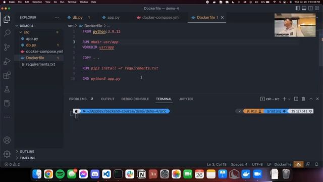Open Discord from the Dock
Image resolution: width=323 pixels, height=182 pixels.
95,174
